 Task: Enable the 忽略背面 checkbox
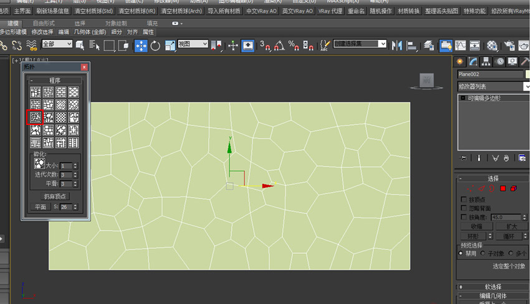[x=464, y=208]
